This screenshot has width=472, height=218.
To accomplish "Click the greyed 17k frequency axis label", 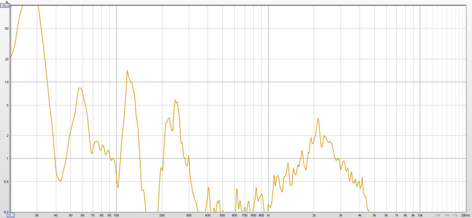I will [x=455, y=215].
